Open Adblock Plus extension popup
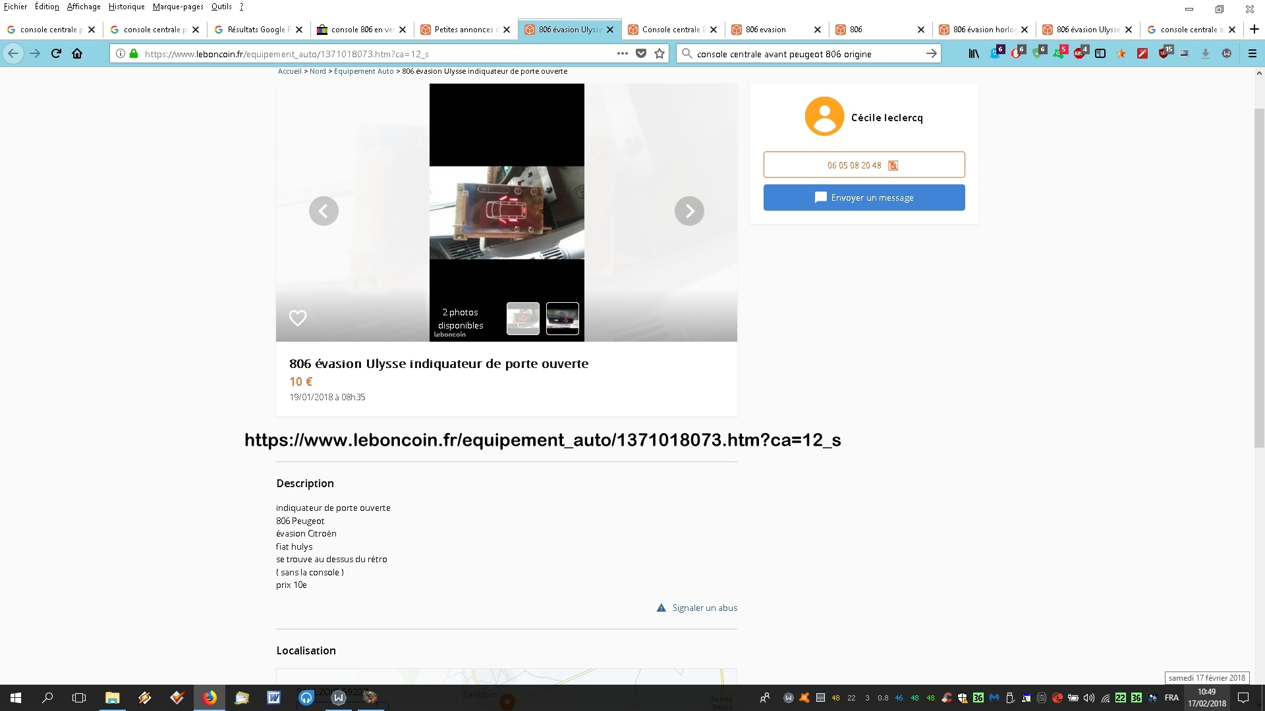This screenshot has height=711, width=1265. click(1081, 53)
